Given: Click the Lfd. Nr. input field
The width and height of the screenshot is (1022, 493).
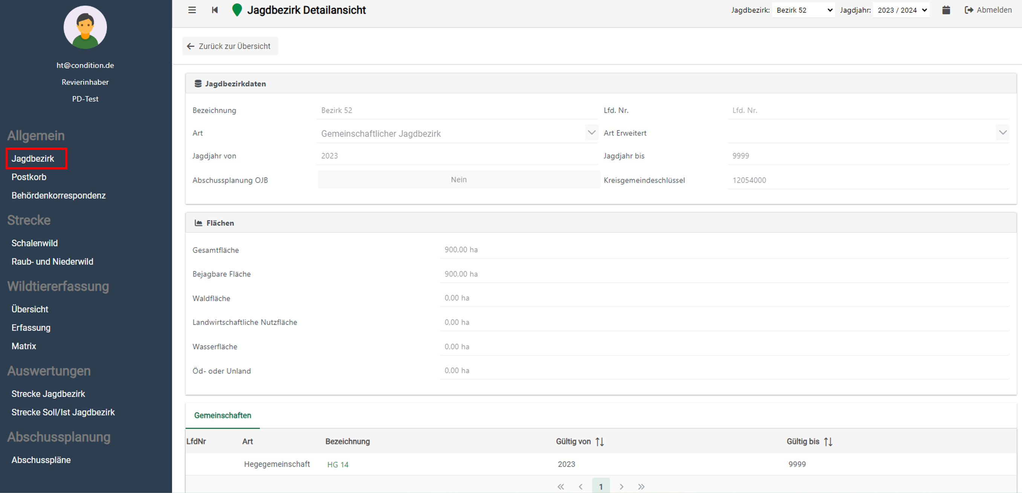Looking at the screenshot, I should (x=867, y=110).
